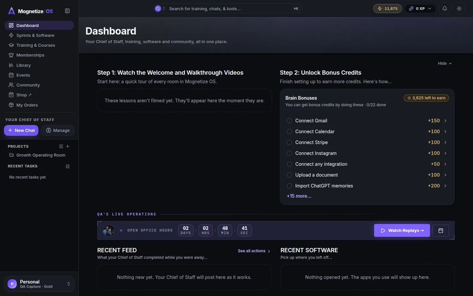The height and width of the screenshot is (296, 473).
Task: Open Training & Courses page
Action: click(x=39, y=45)
